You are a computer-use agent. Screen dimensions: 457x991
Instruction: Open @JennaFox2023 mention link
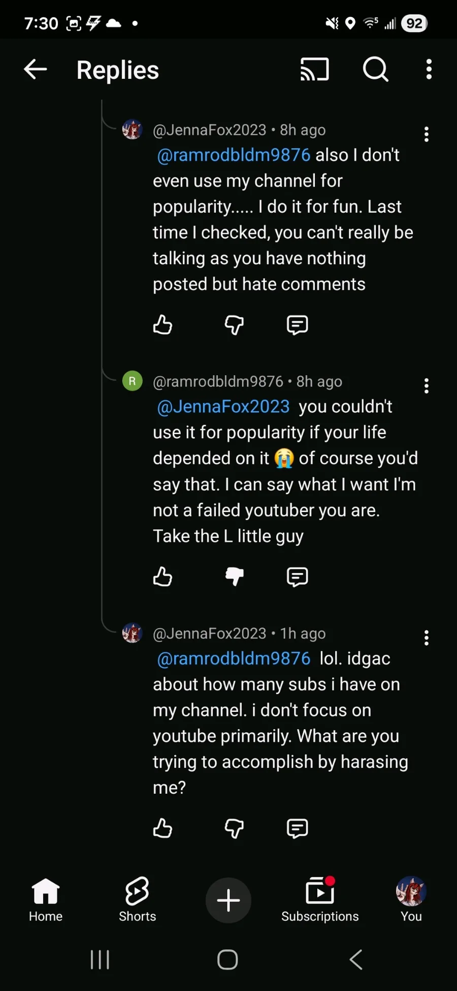[223, 407]
